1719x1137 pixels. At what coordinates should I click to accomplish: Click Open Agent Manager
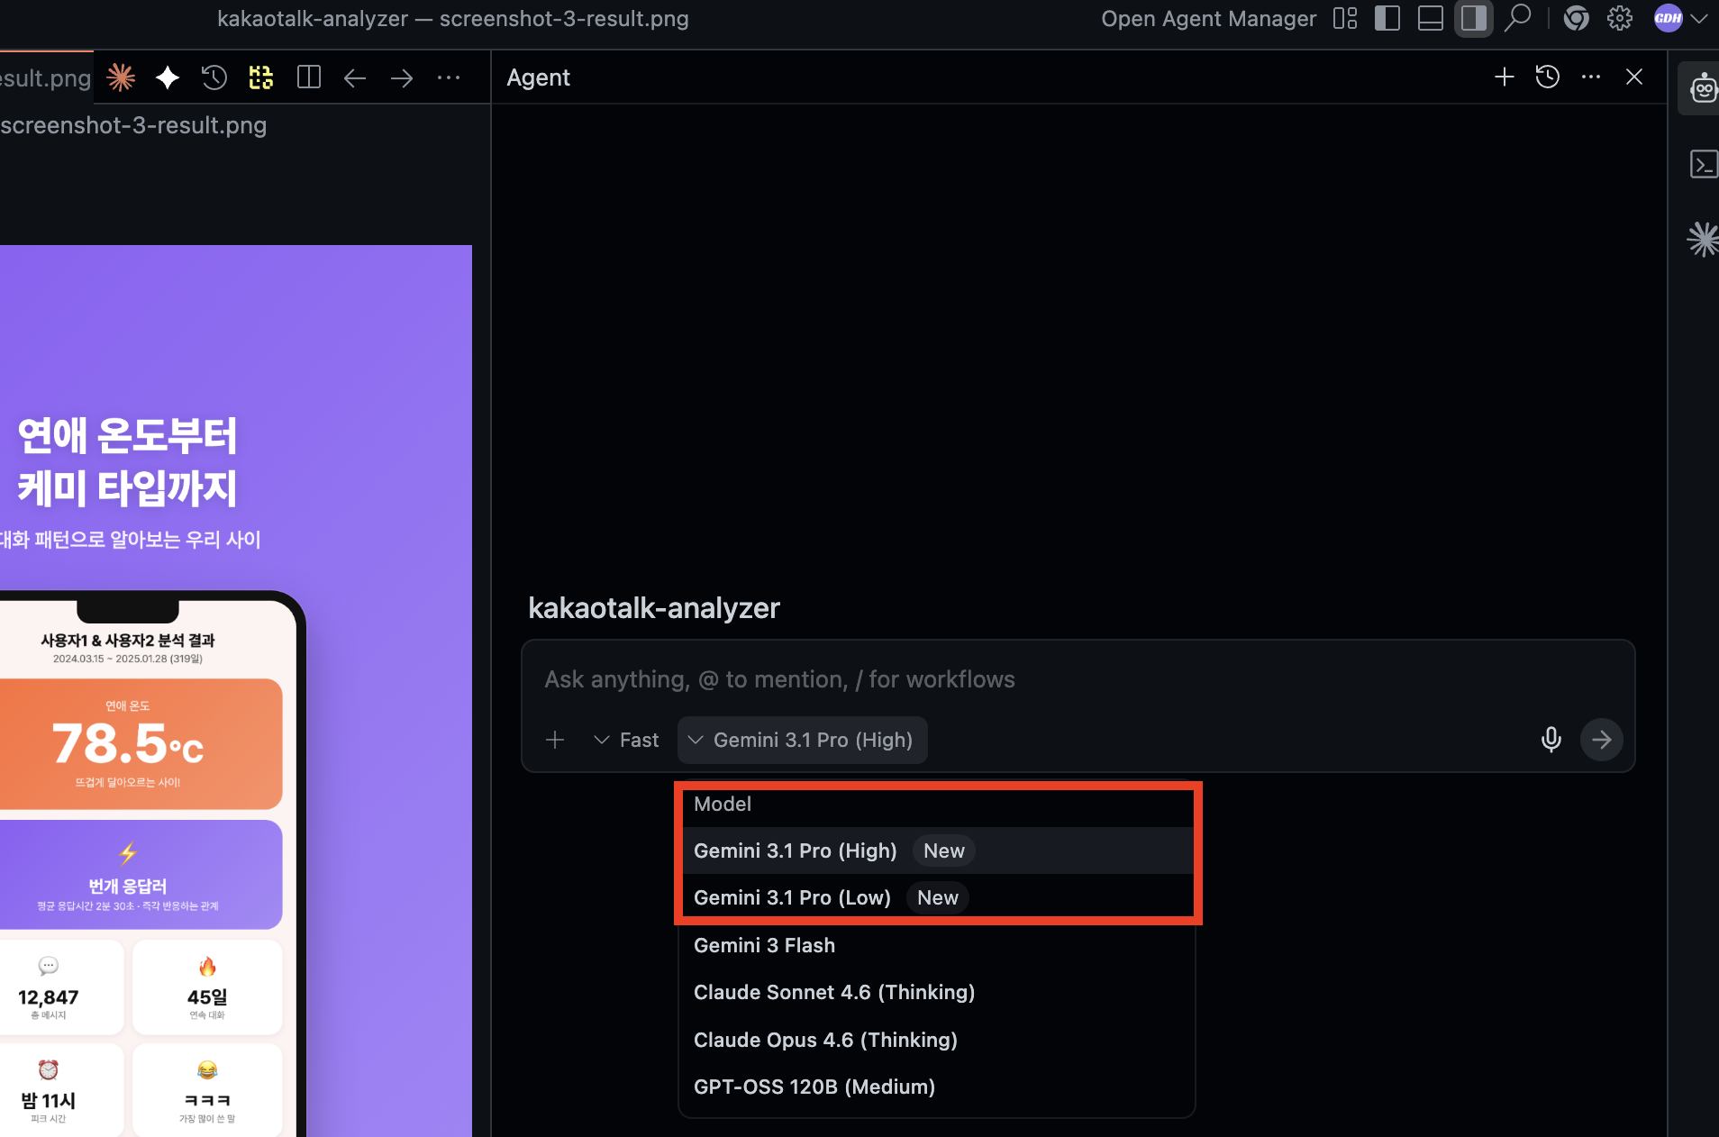point(1208,19)
